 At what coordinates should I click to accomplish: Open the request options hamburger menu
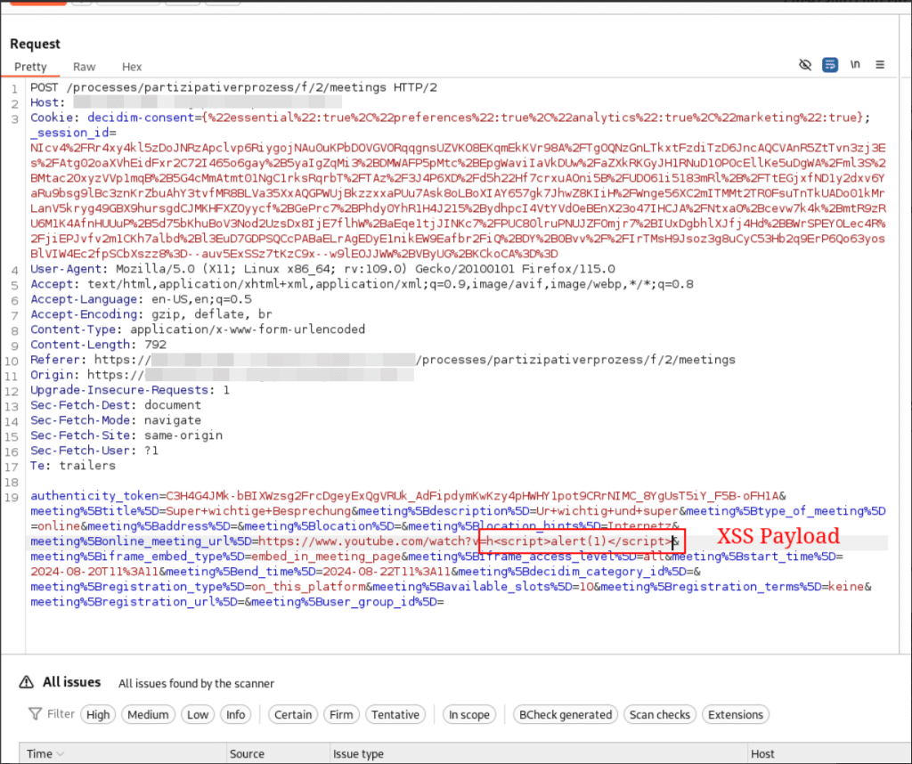880,64
